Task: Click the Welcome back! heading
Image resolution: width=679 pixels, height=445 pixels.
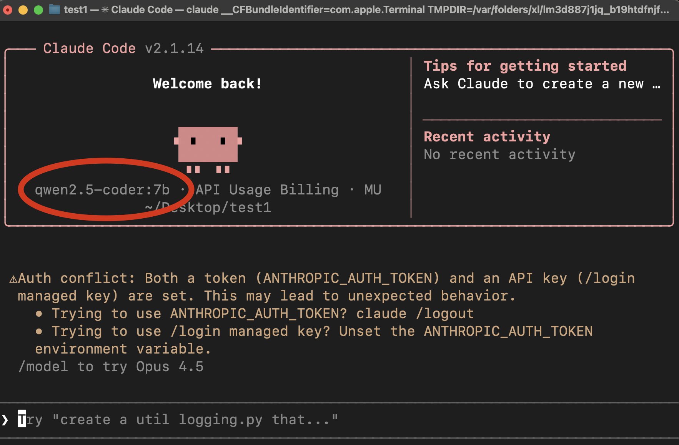Action: [208, 84]
